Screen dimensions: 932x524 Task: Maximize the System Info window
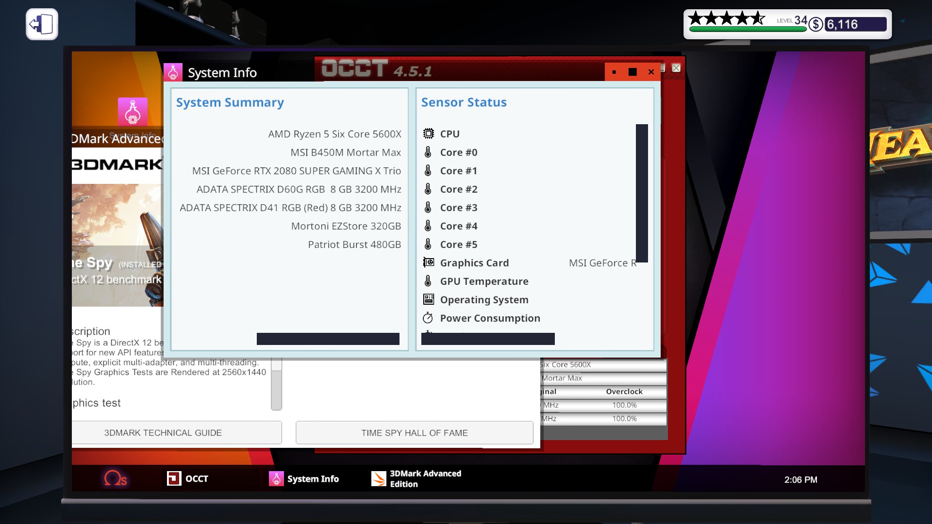click(x=632, y=72)
